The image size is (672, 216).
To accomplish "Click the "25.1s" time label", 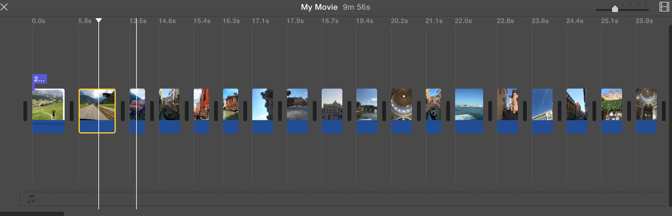I will 610,21.
